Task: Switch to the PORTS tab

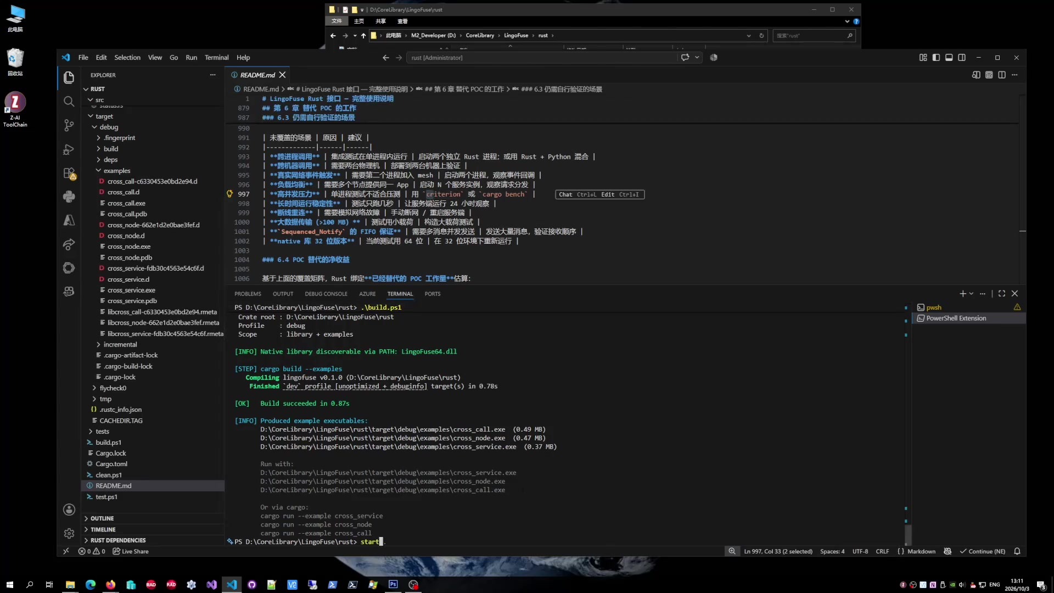Action: 433,294
